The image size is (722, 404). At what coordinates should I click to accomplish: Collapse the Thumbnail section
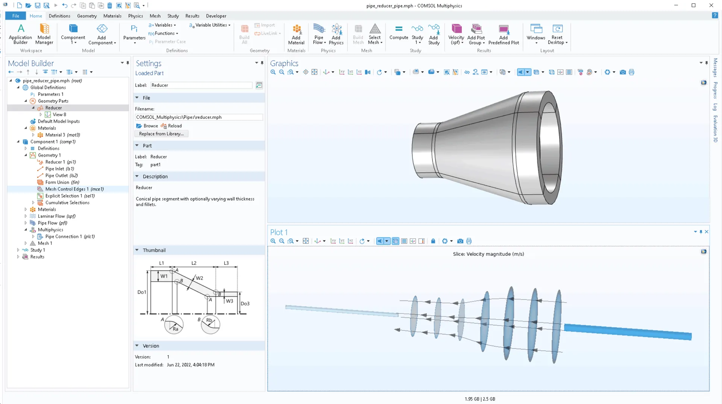pos(137,250)
